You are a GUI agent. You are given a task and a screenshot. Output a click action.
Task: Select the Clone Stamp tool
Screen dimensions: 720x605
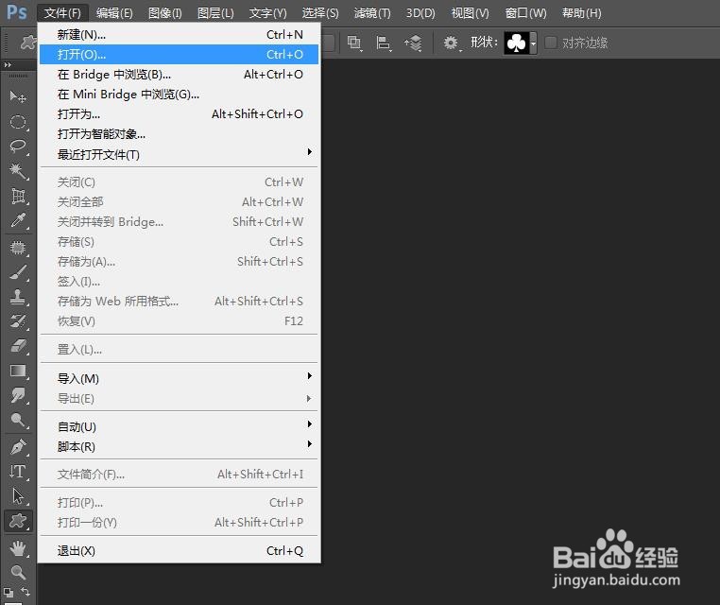pyautogui.click(x=18, y=297)
